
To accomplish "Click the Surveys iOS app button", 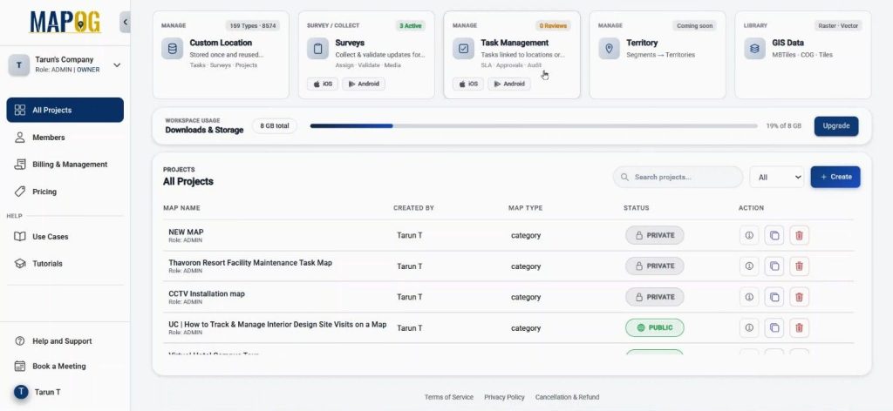I will tap(323, 84).
